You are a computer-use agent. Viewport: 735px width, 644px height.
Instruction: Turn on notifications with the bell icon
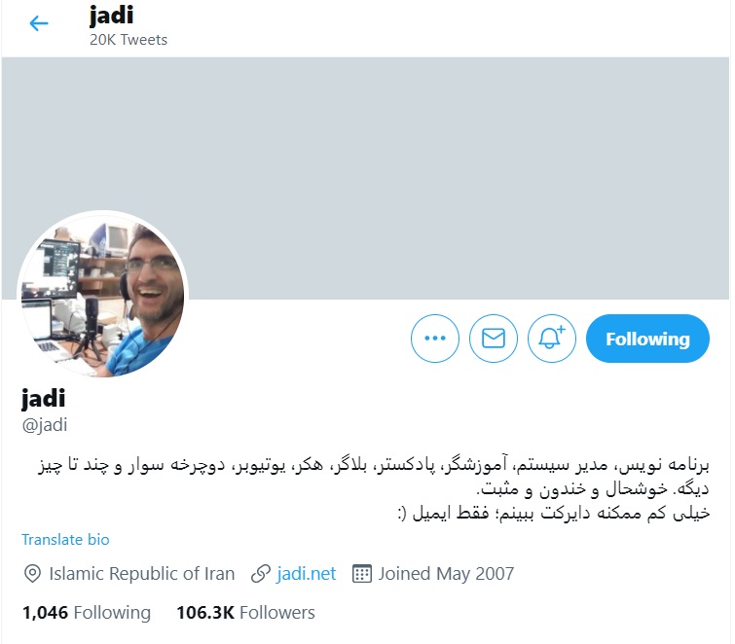(x=552, y=339)
